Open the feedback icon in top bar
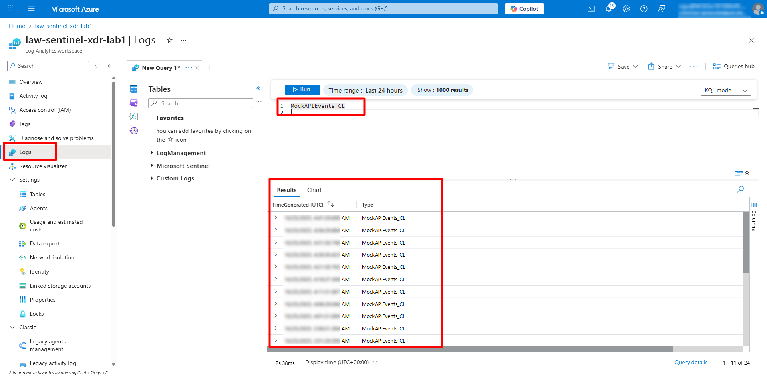Viewport: 767px width, 377px height. click(662, 9)
